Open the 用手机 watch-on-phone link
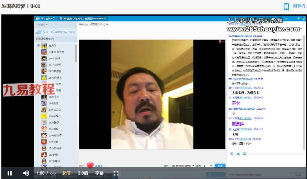The image size is (307, 179). click(299, 6)
